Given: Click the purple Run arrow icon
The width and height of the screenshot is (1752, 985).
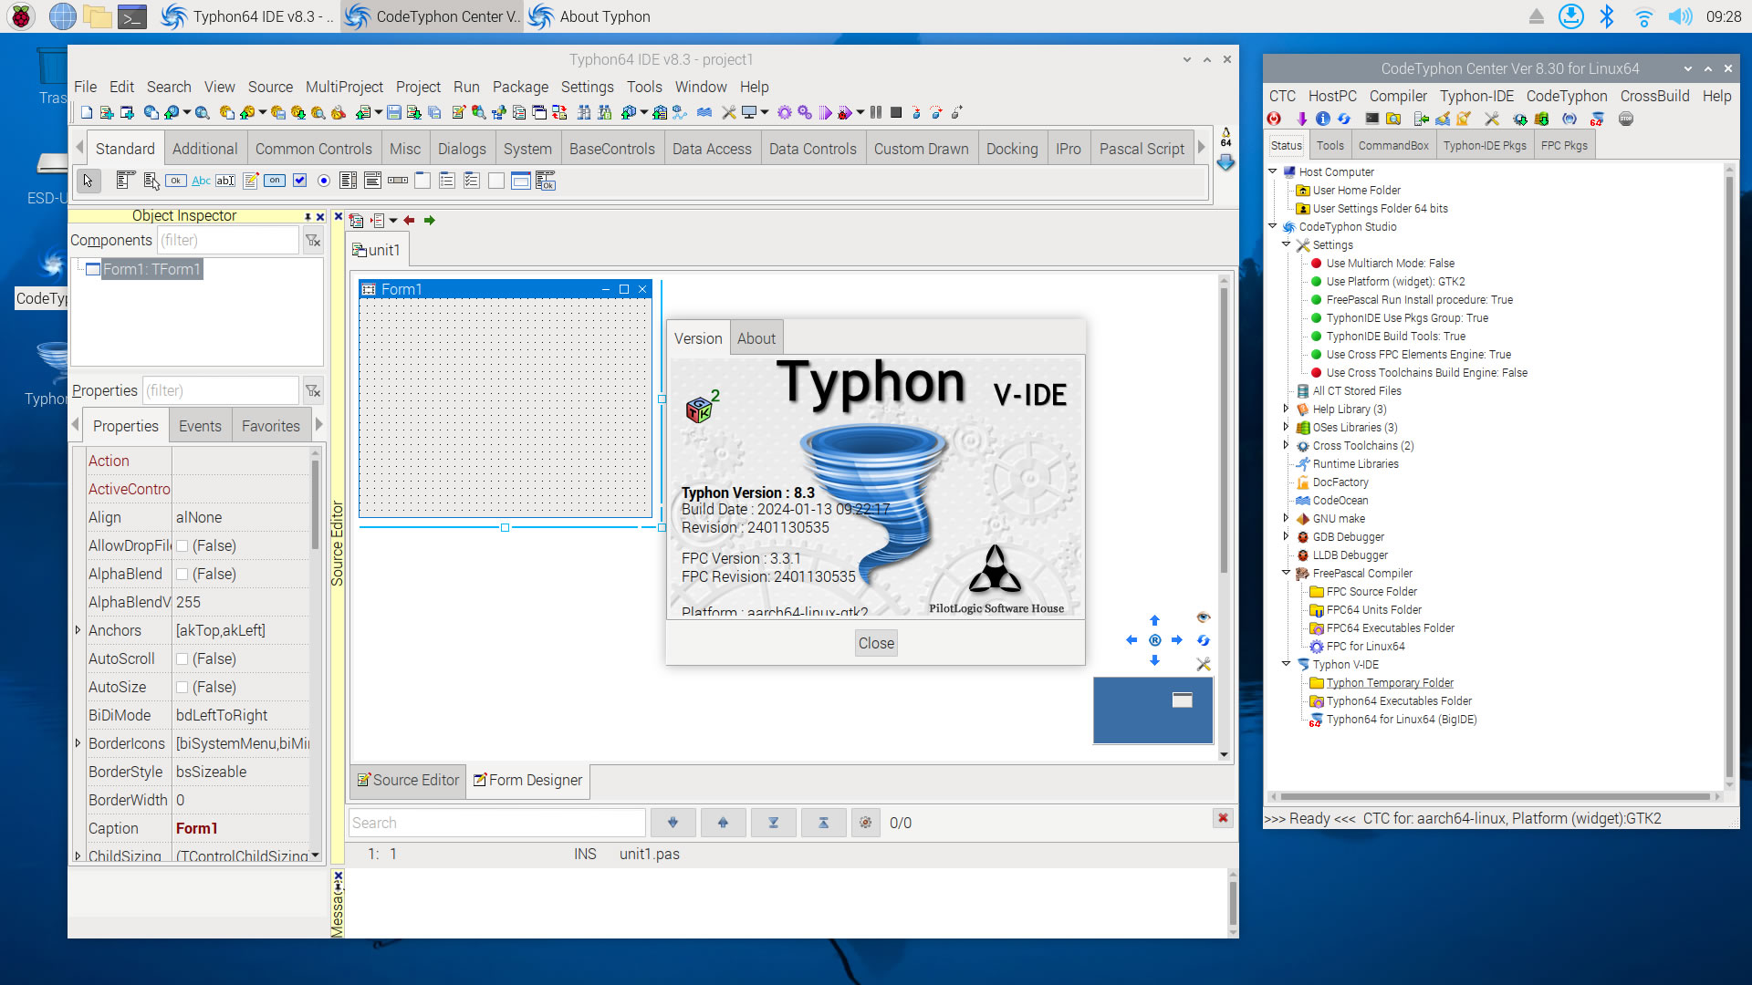Looking at the screenshot, I should pyautogui.click(x=825, y=112).
